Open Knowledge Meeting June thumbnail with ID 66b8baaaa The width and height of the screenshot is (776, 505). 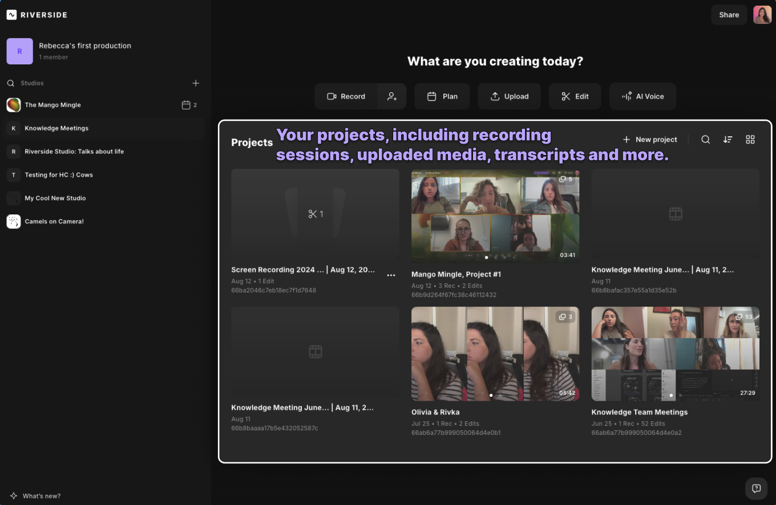click(315, 352)
